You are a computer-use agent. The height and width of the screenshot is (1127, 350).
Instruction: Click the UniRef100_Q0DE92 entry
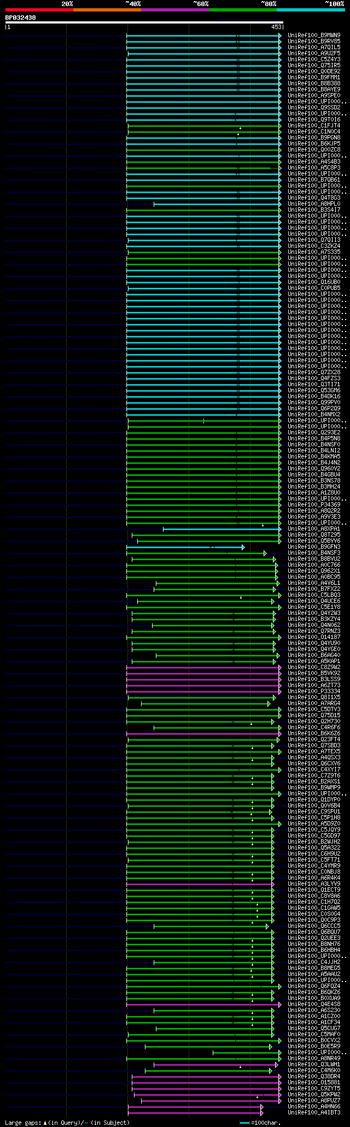314,71
